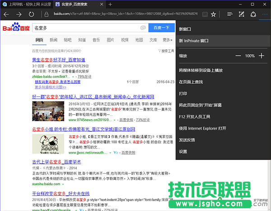Switch to the 新闻 search tab
The height and width of the screenshot is (211, 271).
point(54,40)
